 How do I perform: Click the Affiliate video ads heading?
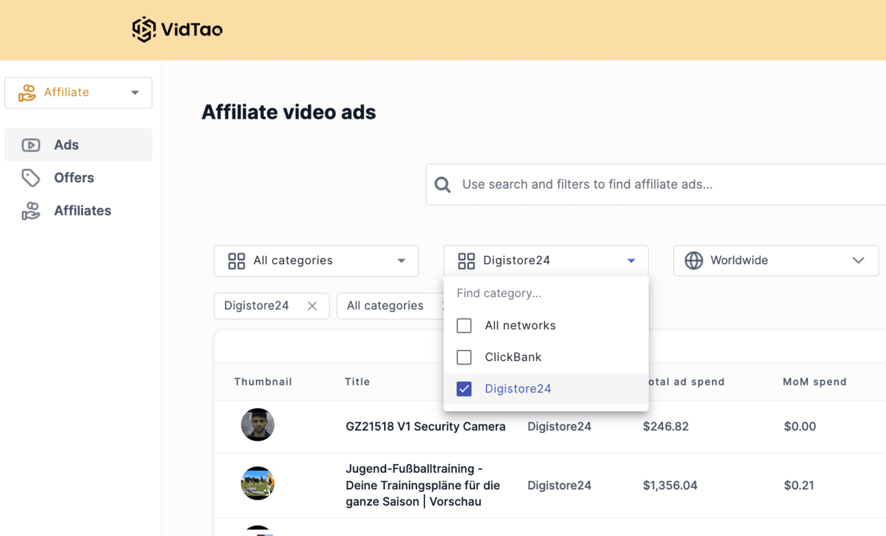click(x=289, y=113)
